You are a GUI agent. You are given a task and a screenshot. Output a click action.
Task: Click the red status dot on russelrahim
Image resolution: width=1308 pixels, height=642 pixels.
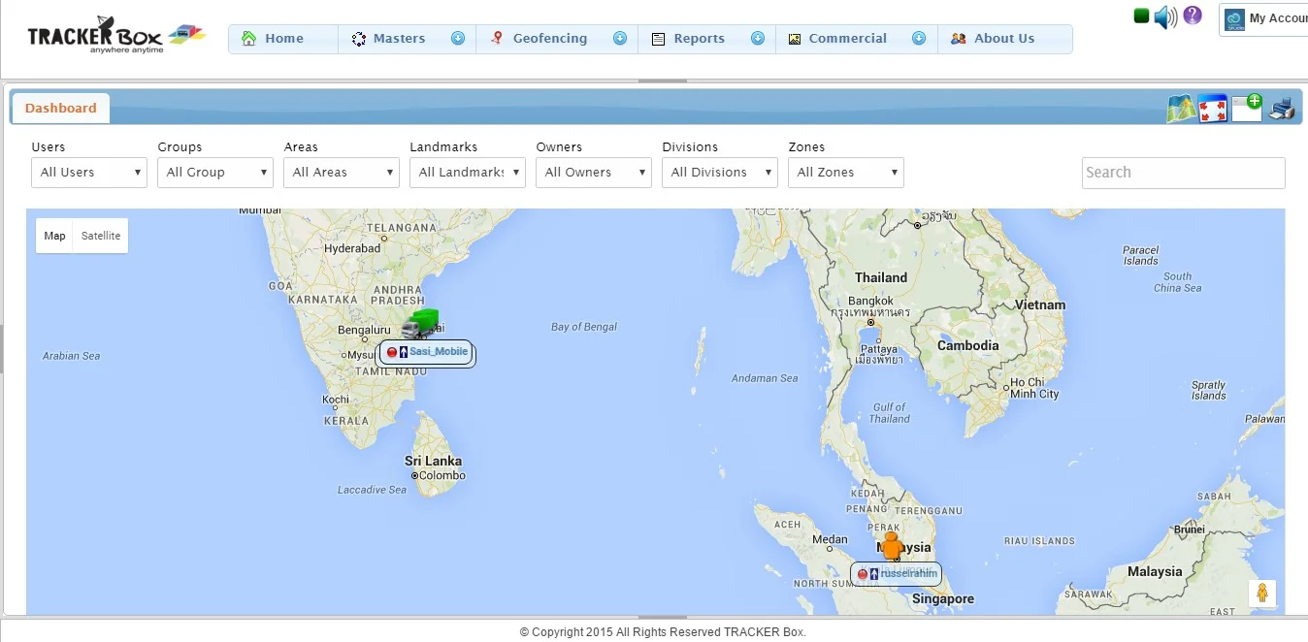click(x=863, y=574)
